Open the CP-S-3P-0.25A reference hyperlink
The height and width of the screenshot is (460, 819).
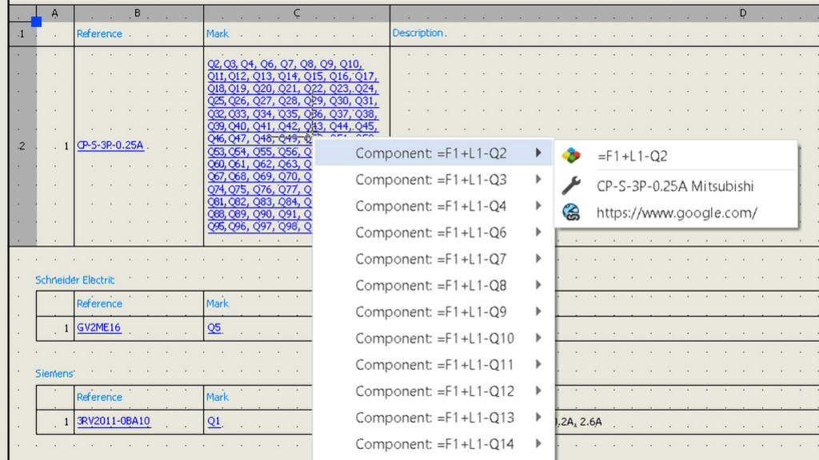(x=109, y=145)
